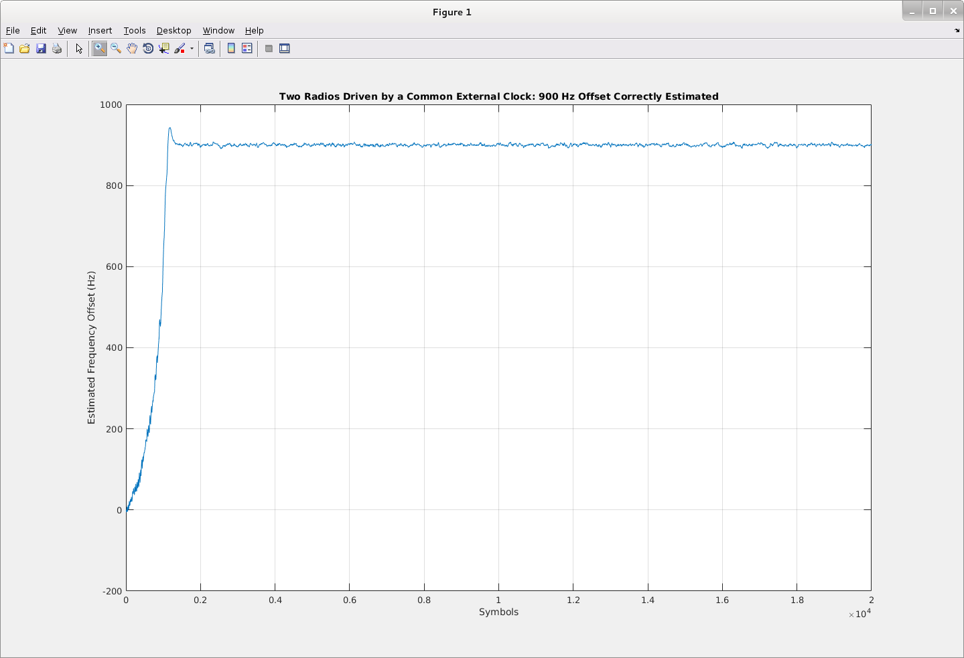
Task: Open the Edit menu
Action: point(38,30)
